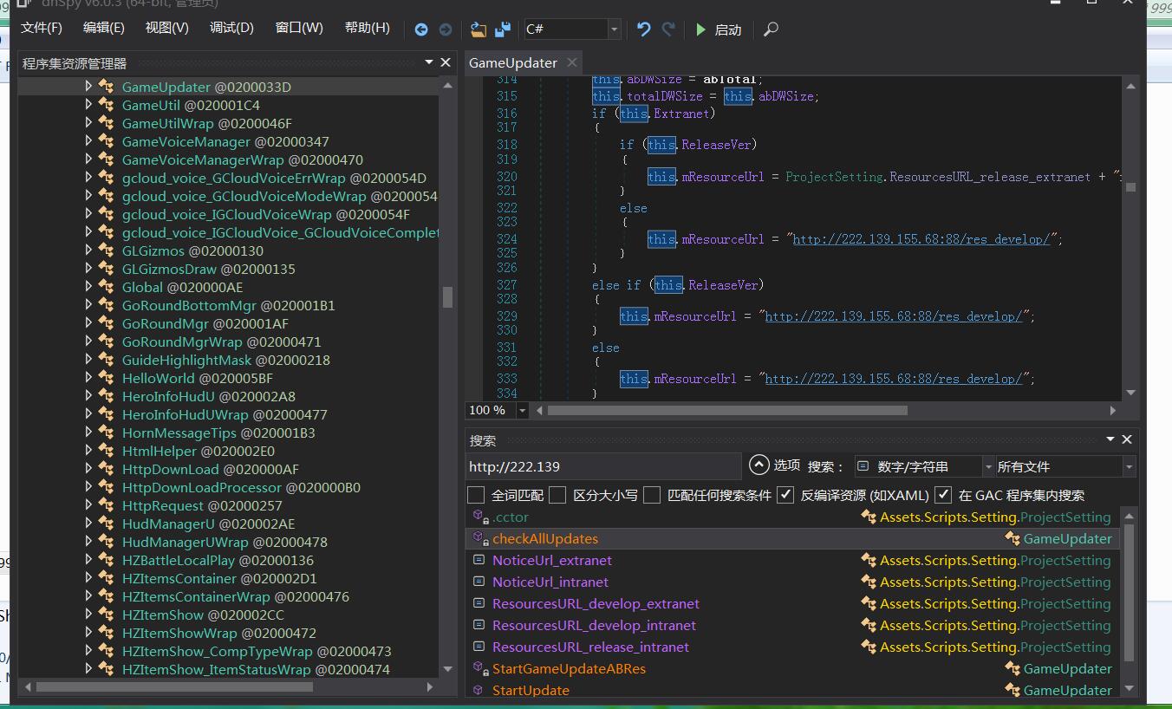Screen dimensions: 1172x709
Task: Click the undo icon in toolbar
Action: (x=643, y=29)
